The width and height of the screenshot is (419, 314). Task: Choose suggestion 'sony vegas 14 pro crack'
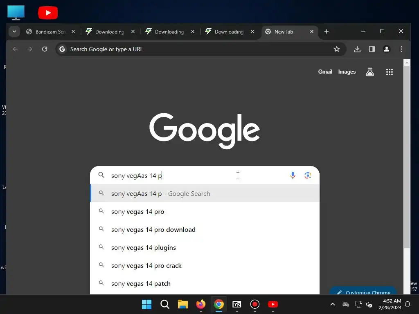coord(205,266)
